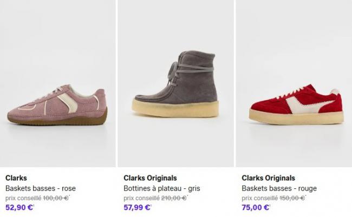
Task: Open the pink Clarks sneaker product image
Action: point(57,104)
